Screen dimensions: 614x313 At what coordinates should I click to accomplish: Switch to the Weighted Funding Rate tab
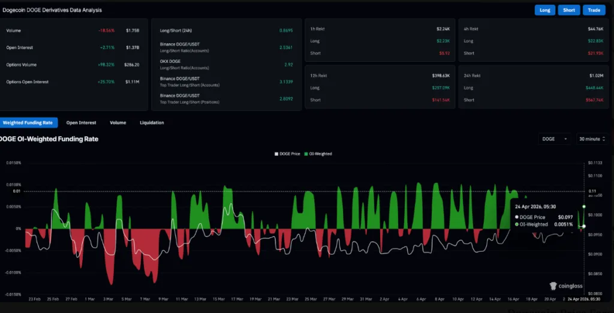(x=28, y=122)
